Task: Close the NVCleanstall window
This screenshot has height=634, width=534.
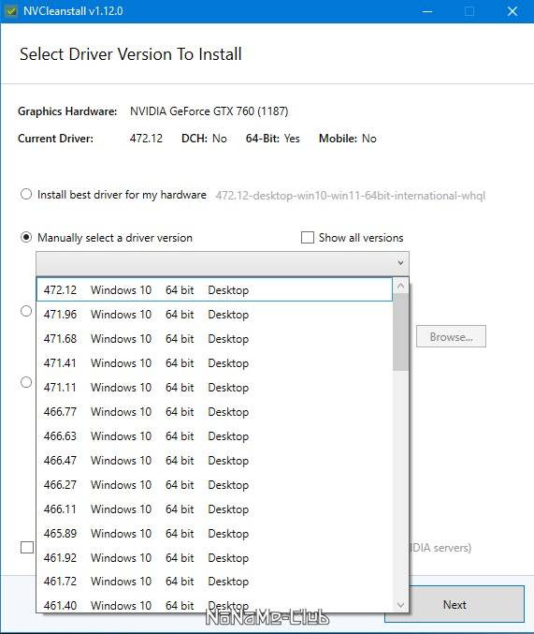Action: coord(512,11)
